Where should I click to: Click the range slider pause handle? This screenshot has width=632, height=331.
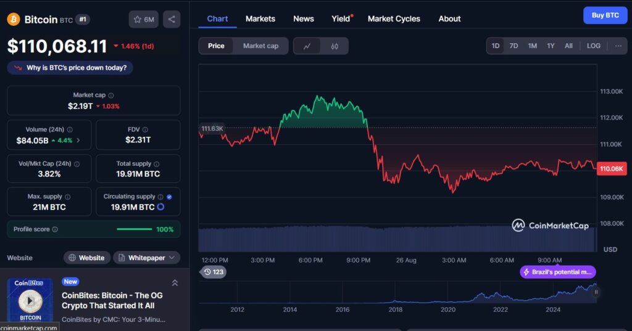click(x=596, y=292)
